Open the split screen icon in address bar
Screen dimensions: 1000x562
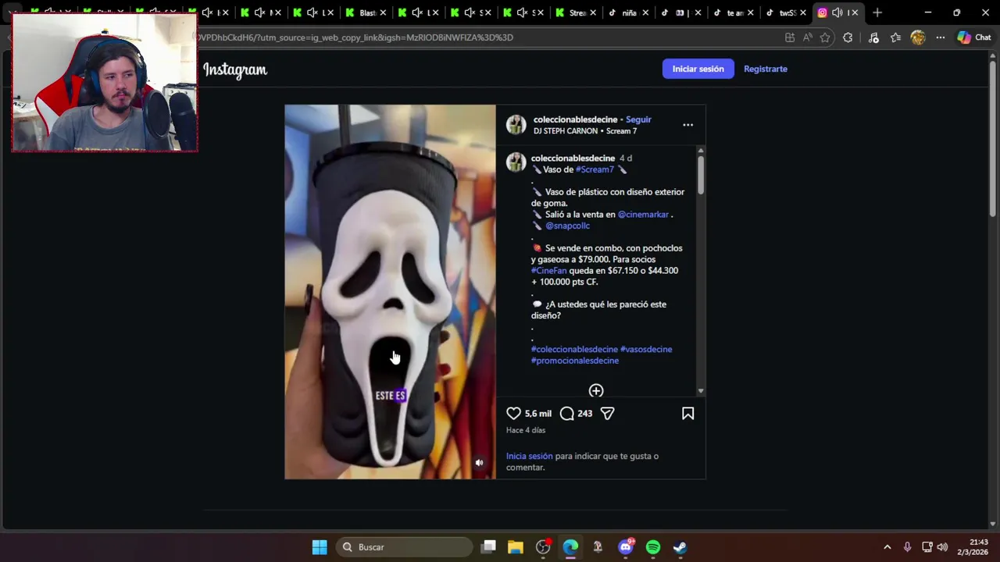[x=790, y=37]
